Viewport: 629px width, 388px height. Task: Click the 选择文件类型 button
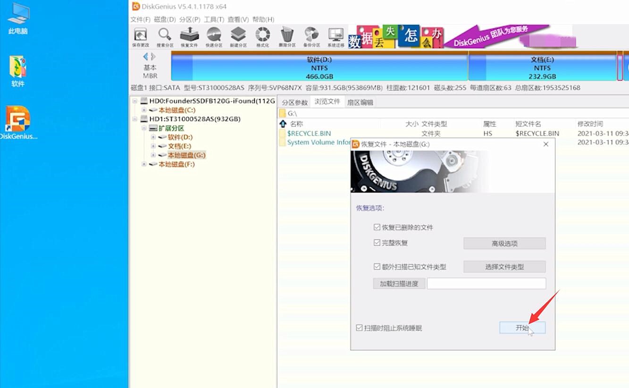click(504, 267)
